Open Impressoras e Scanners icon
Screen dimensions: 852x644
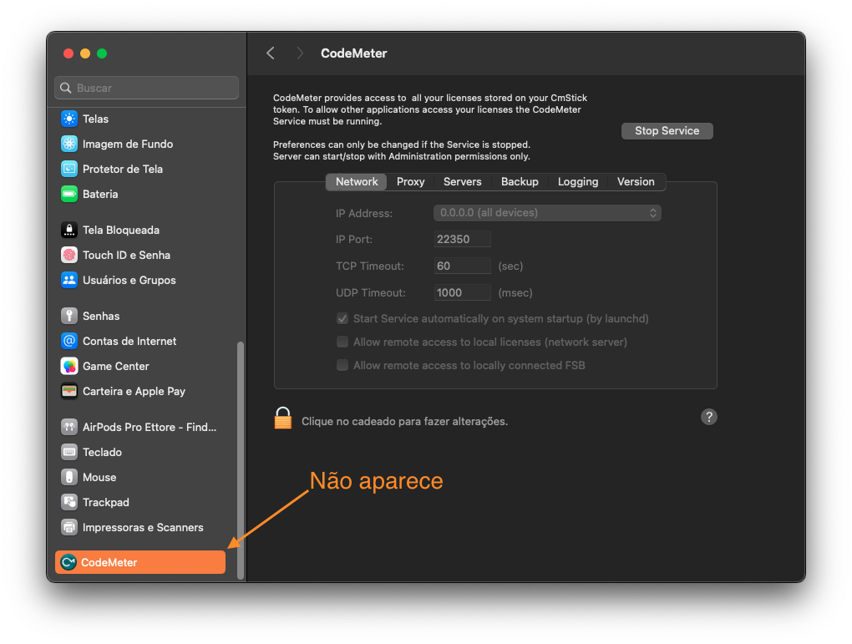[69, 527]
